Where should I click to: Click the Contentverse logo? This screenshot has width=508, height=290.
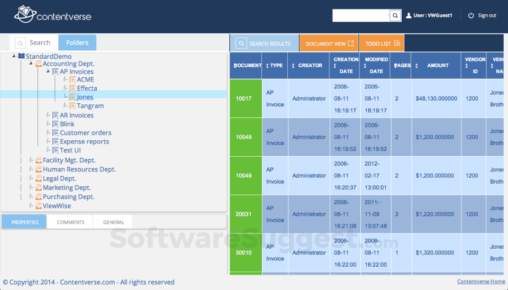pyautogui.click(x=52, y=15)
